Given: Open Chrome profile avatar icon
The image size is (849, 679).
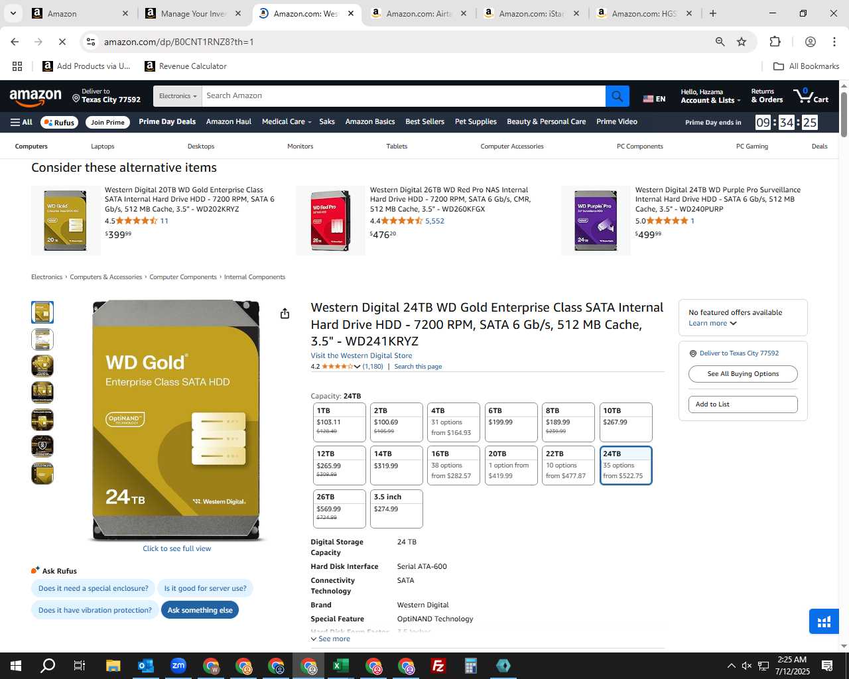Looking at the screenshot, I should click(x=810, y=42).
